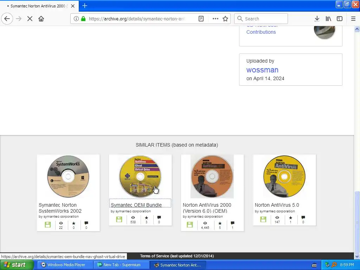Click favorites star on AntiVirus 2000 OEM card
Viewport: 360px width, 270px height.
click(220, 223)
